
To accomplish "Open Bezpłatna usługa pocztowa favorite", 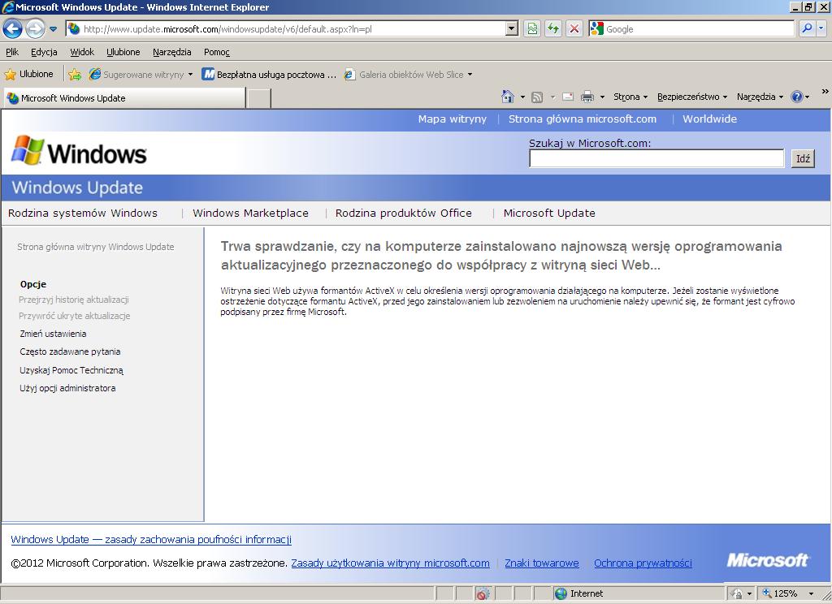I will pyautogui.click(x=269, y=75).
